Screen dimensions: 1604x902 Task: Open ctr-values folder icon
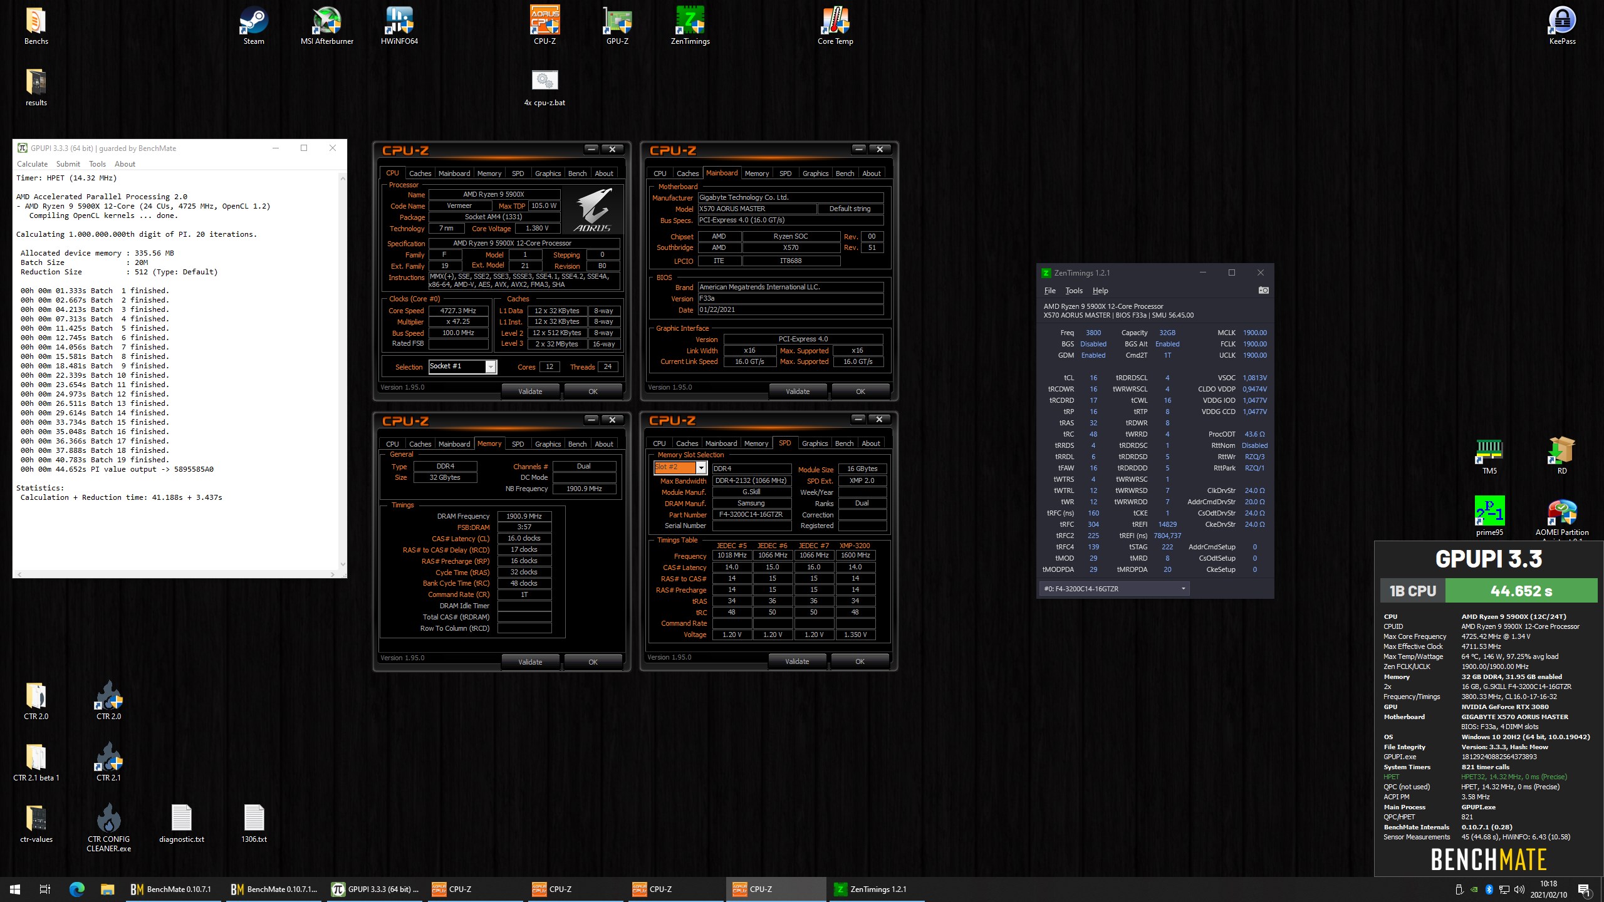36,824
